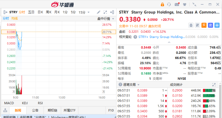Select the pencil drawing tool
This screenshot has width=222, height=118.
pos(99,12)
